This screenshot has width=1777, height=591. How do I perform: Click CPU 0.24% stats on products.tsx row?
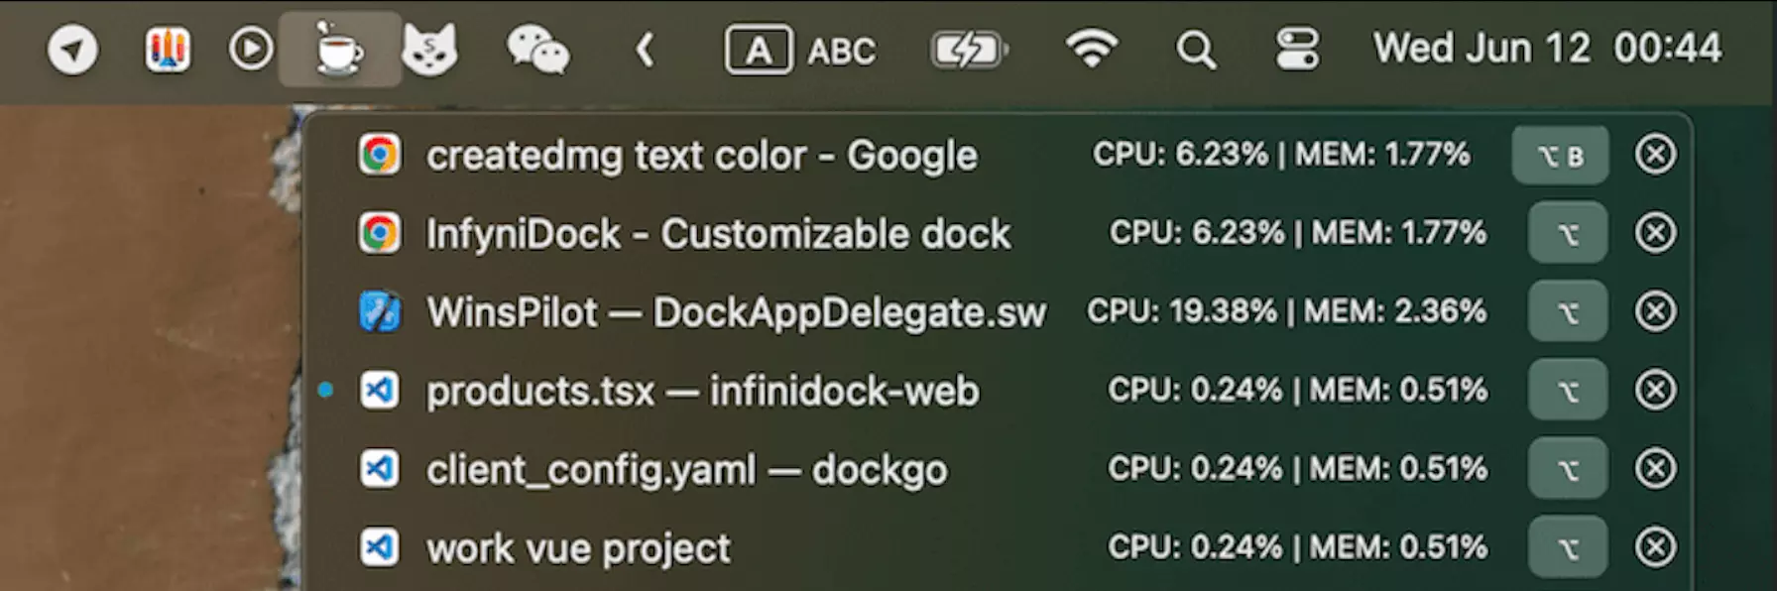point(1297,390)
